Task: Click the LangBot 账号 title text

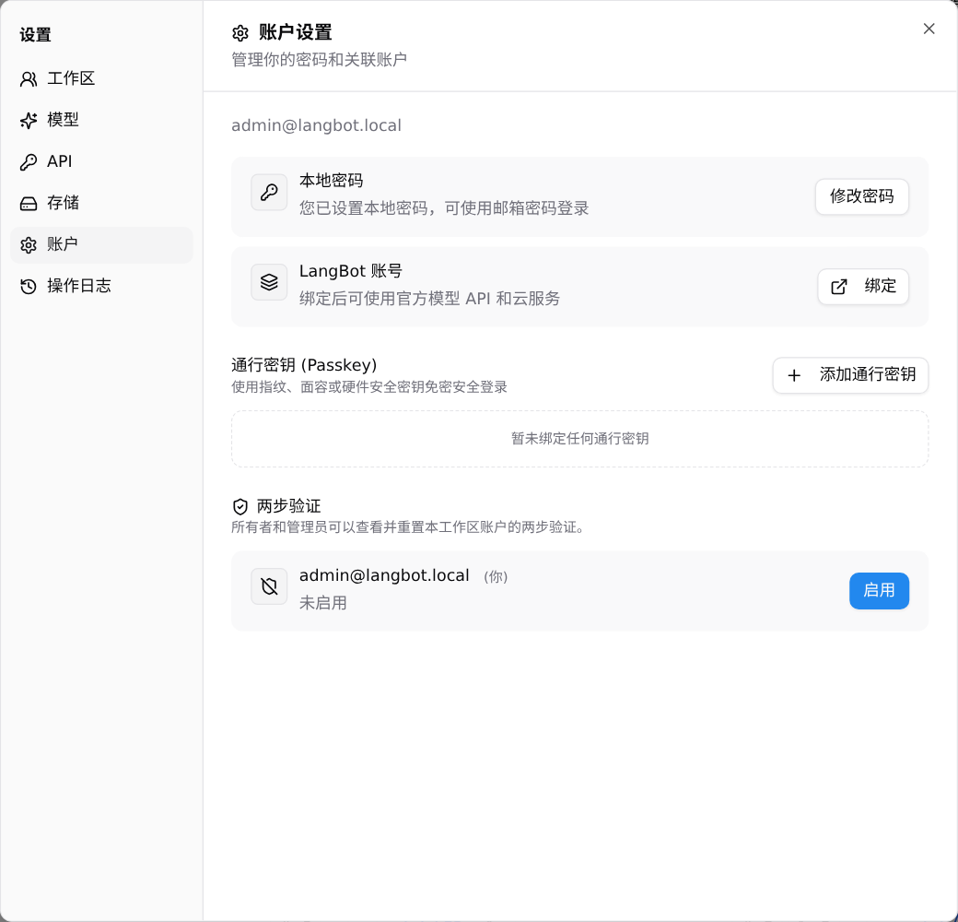Action: (350, 271)
